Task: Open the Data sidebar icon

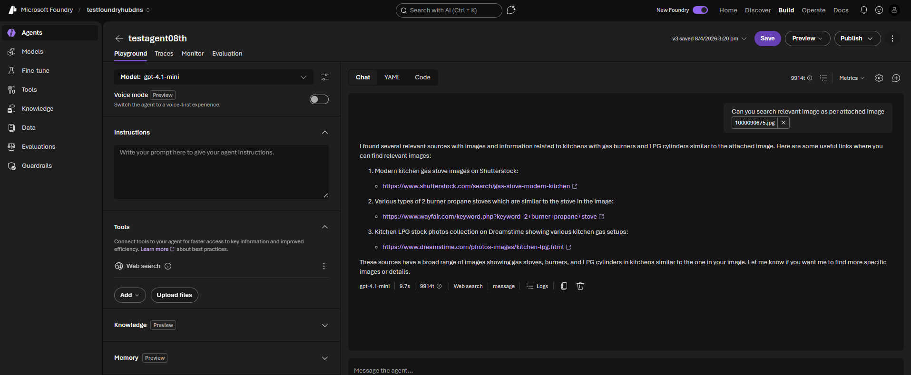Action: (11, 128)
